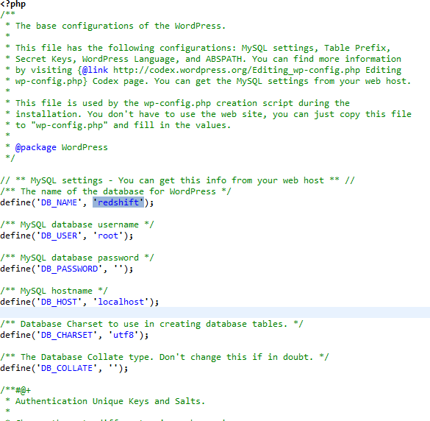Click the codex.wordpress.org URL in comment
This screenshot has width=430, height=421.
click(x=237, y=70)
